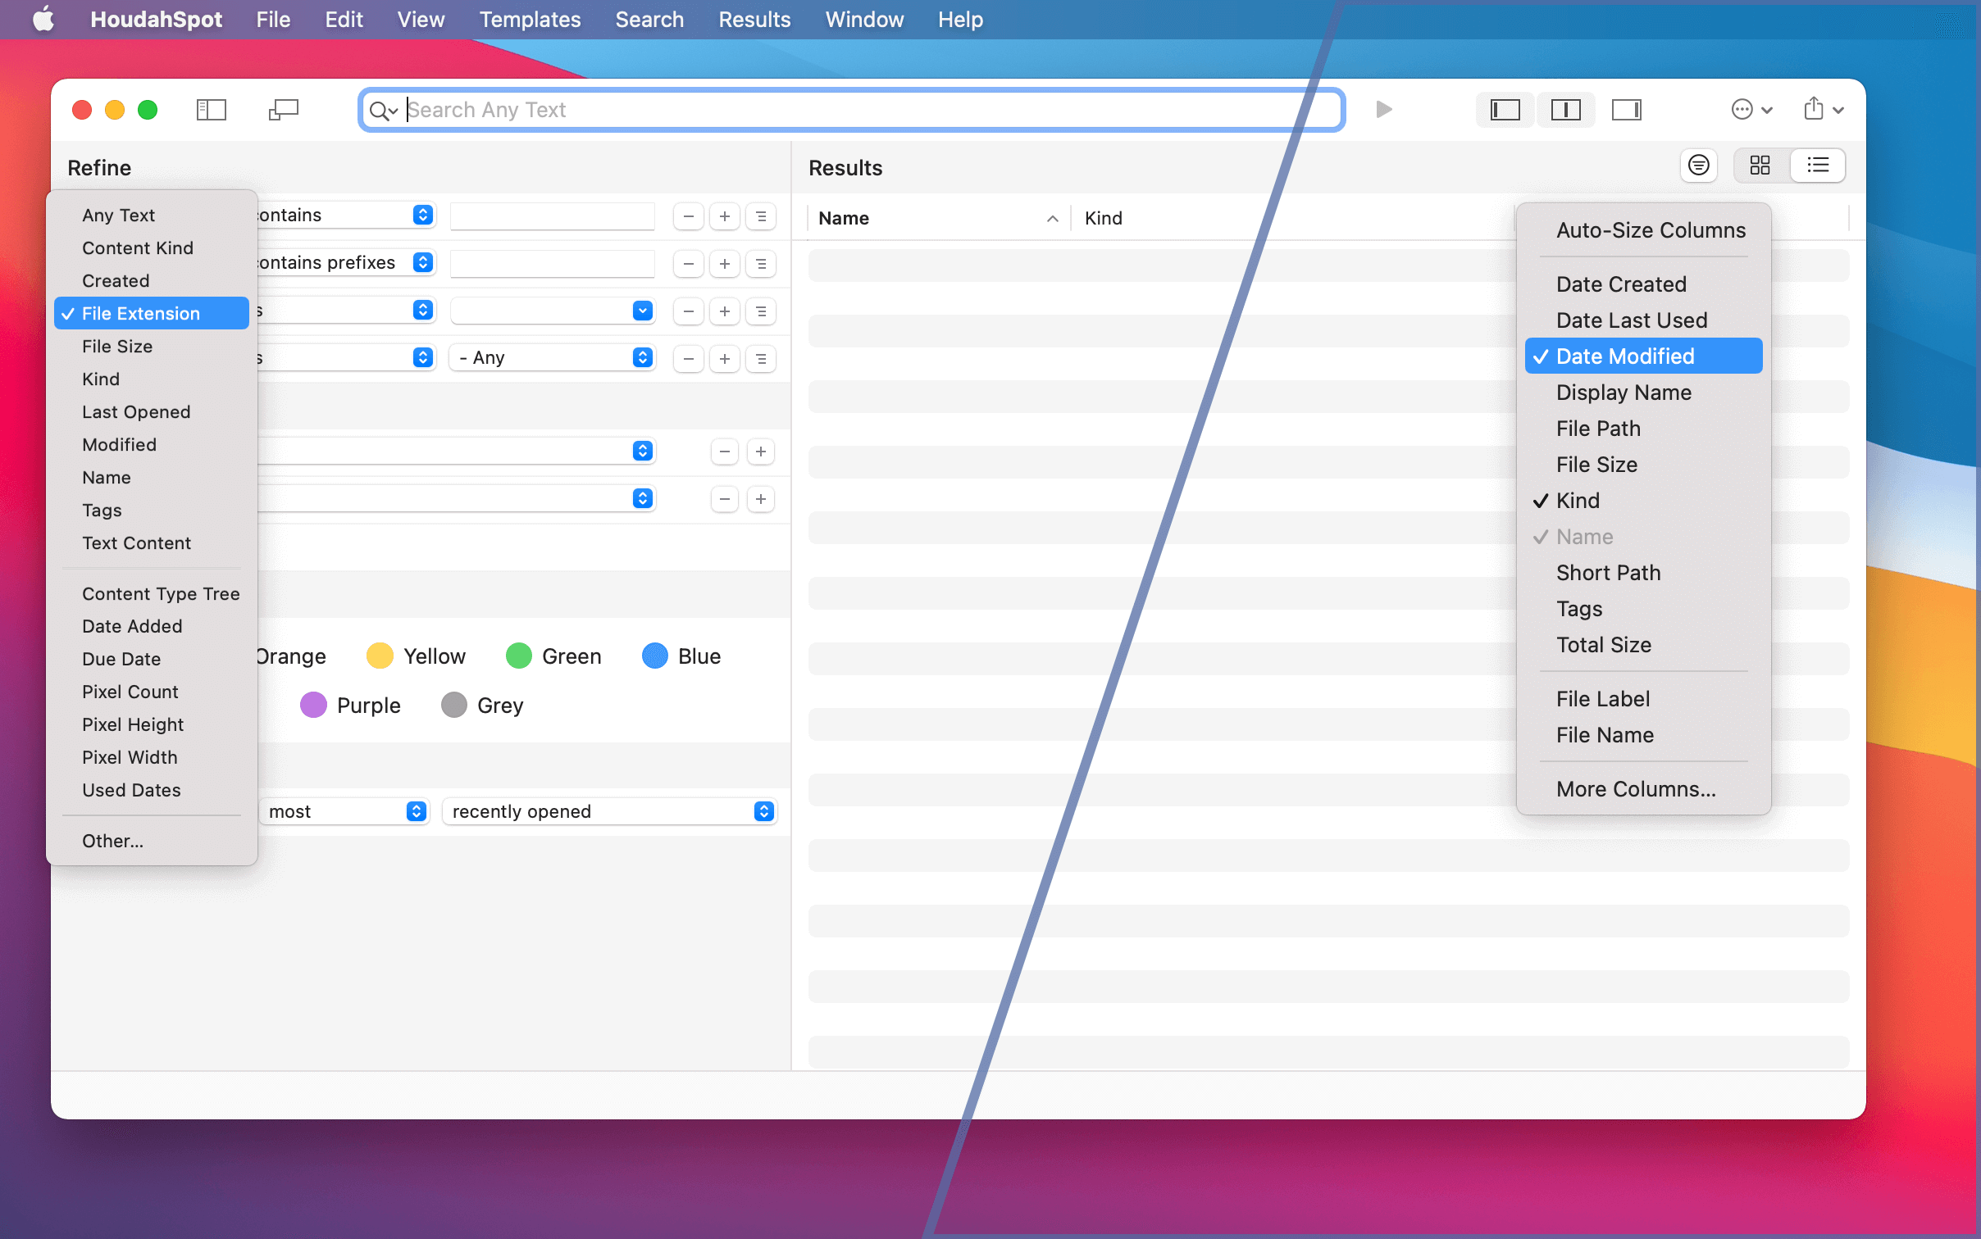Select 'More Columns...' from the column menu
Image resolution: width=1981 pixels, height=1239 pixels.
(1635, 788)
